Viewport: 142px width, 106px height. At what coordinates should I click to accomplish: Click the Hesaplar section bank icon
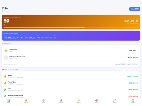click(3, 44)
